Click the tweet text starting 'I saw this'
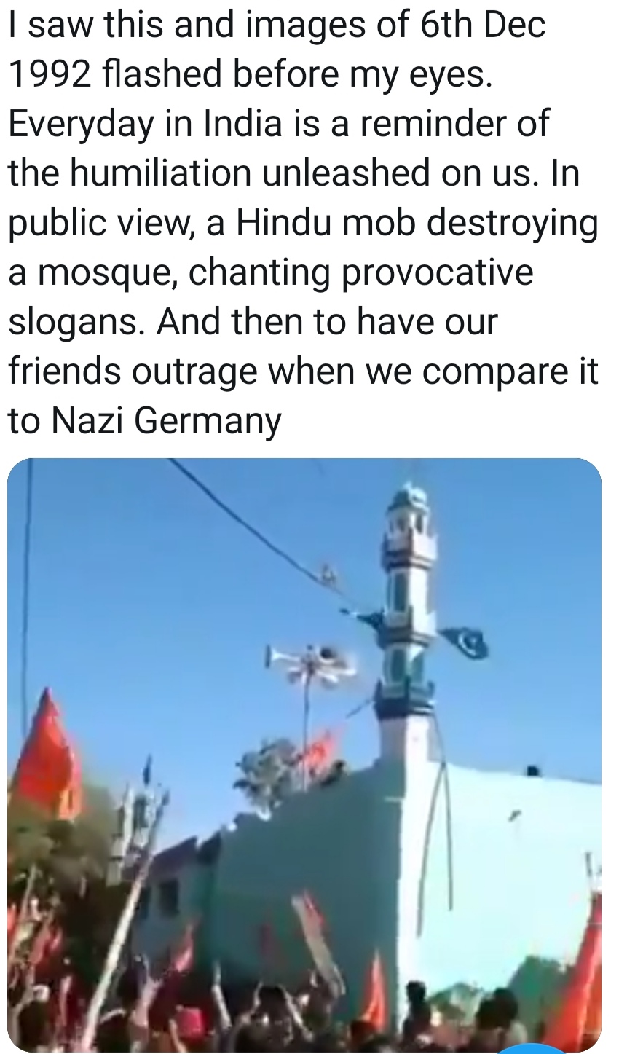This screenshot has height=1054, width=627. point(302,224)
